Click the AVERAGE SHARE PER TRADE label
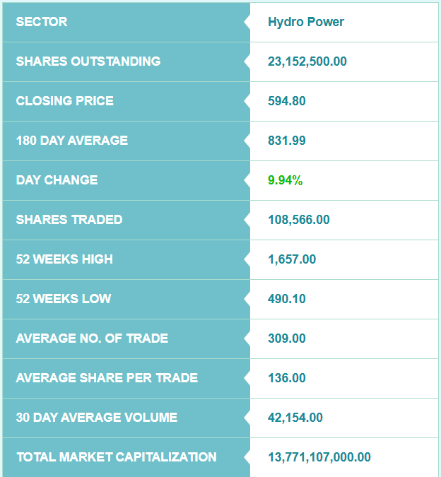Image resolution: width=441 pixels, height=477 pixels. coord(107,378)
